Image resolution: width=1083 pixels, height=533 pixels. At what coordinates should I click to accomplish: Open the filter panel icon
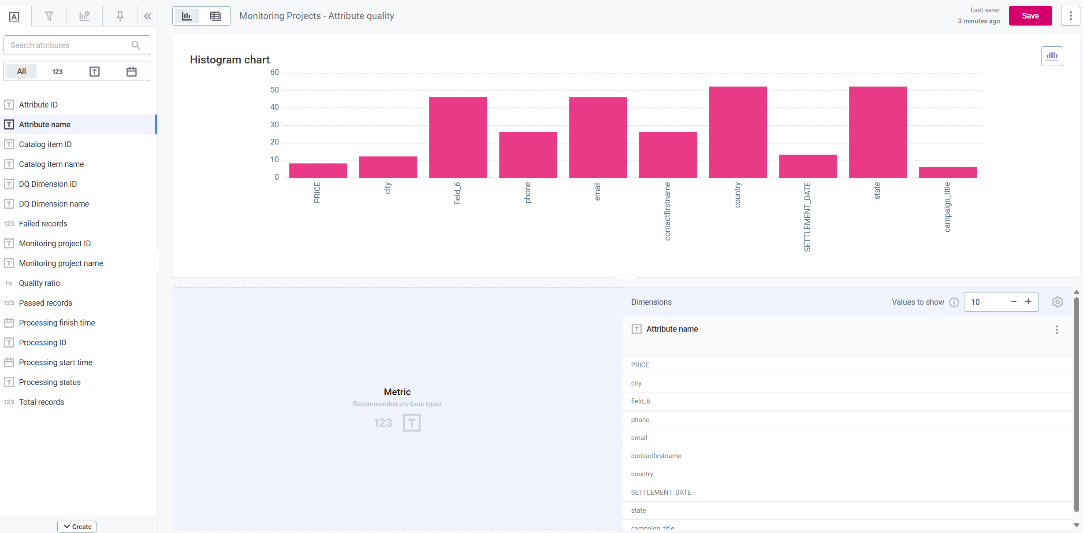[48, 16]
